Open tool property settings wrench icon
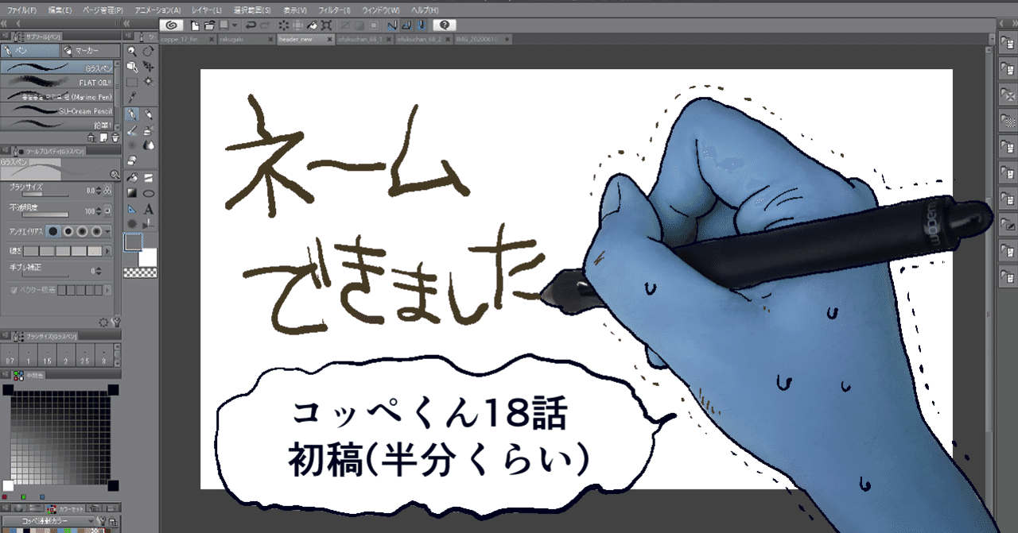The height and width of the screenshot is (533, 1018). (x=117, y=322)
